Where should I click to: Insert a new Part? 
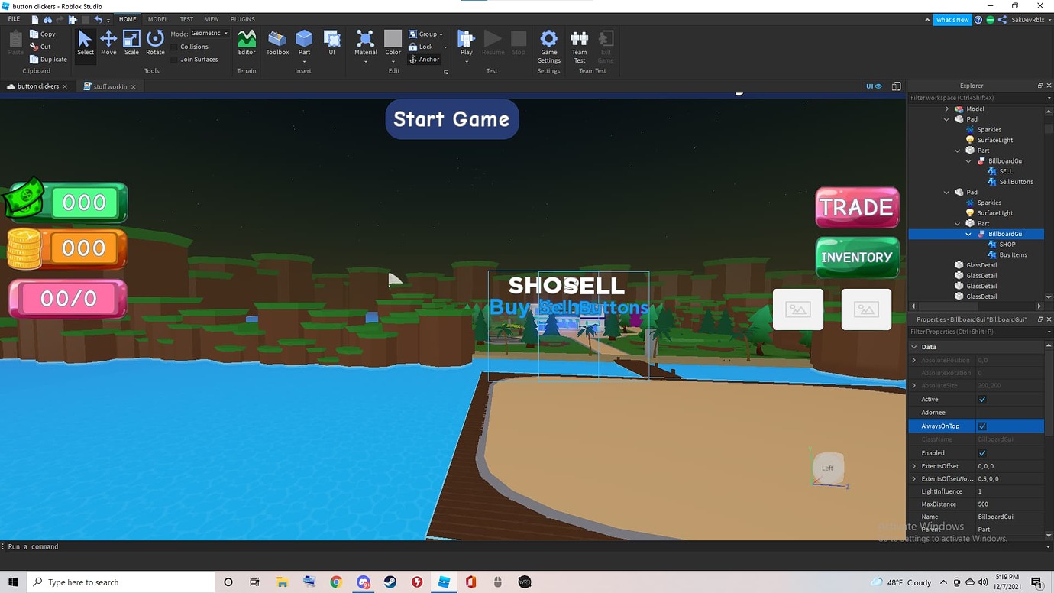304,43
